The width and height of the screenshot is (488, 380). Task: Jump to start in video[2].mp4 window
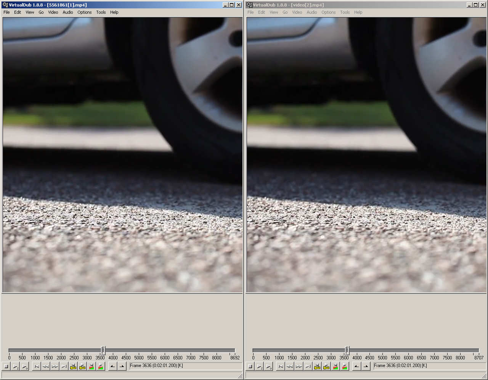(281, 367)
